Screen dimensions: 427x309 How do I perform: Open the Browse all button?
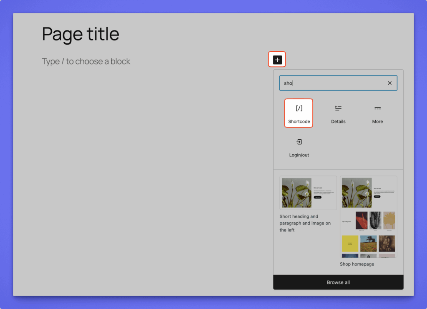[338, 282]
